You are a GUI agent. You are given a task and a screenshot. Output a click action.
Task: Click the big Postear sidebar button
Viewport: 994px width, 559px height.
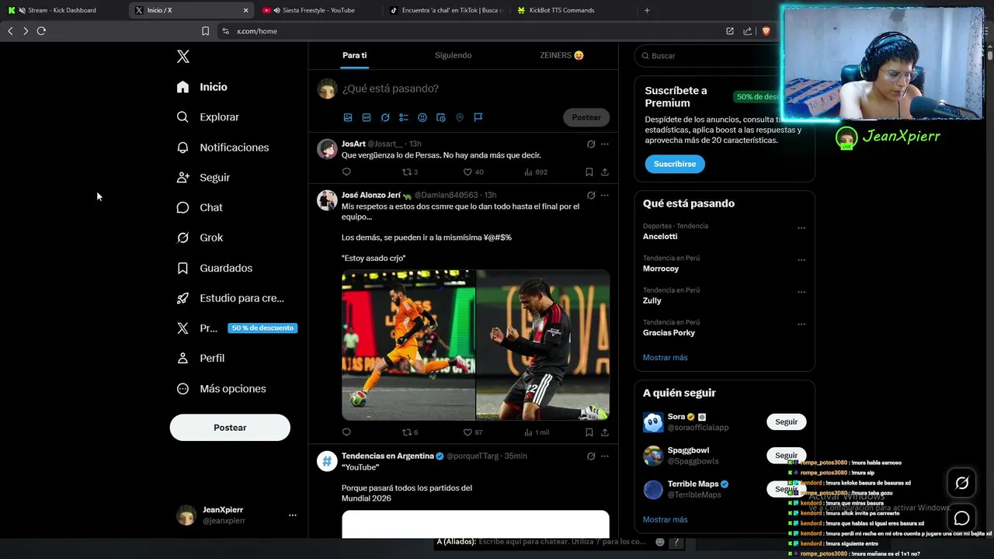(x=230, y=428)
